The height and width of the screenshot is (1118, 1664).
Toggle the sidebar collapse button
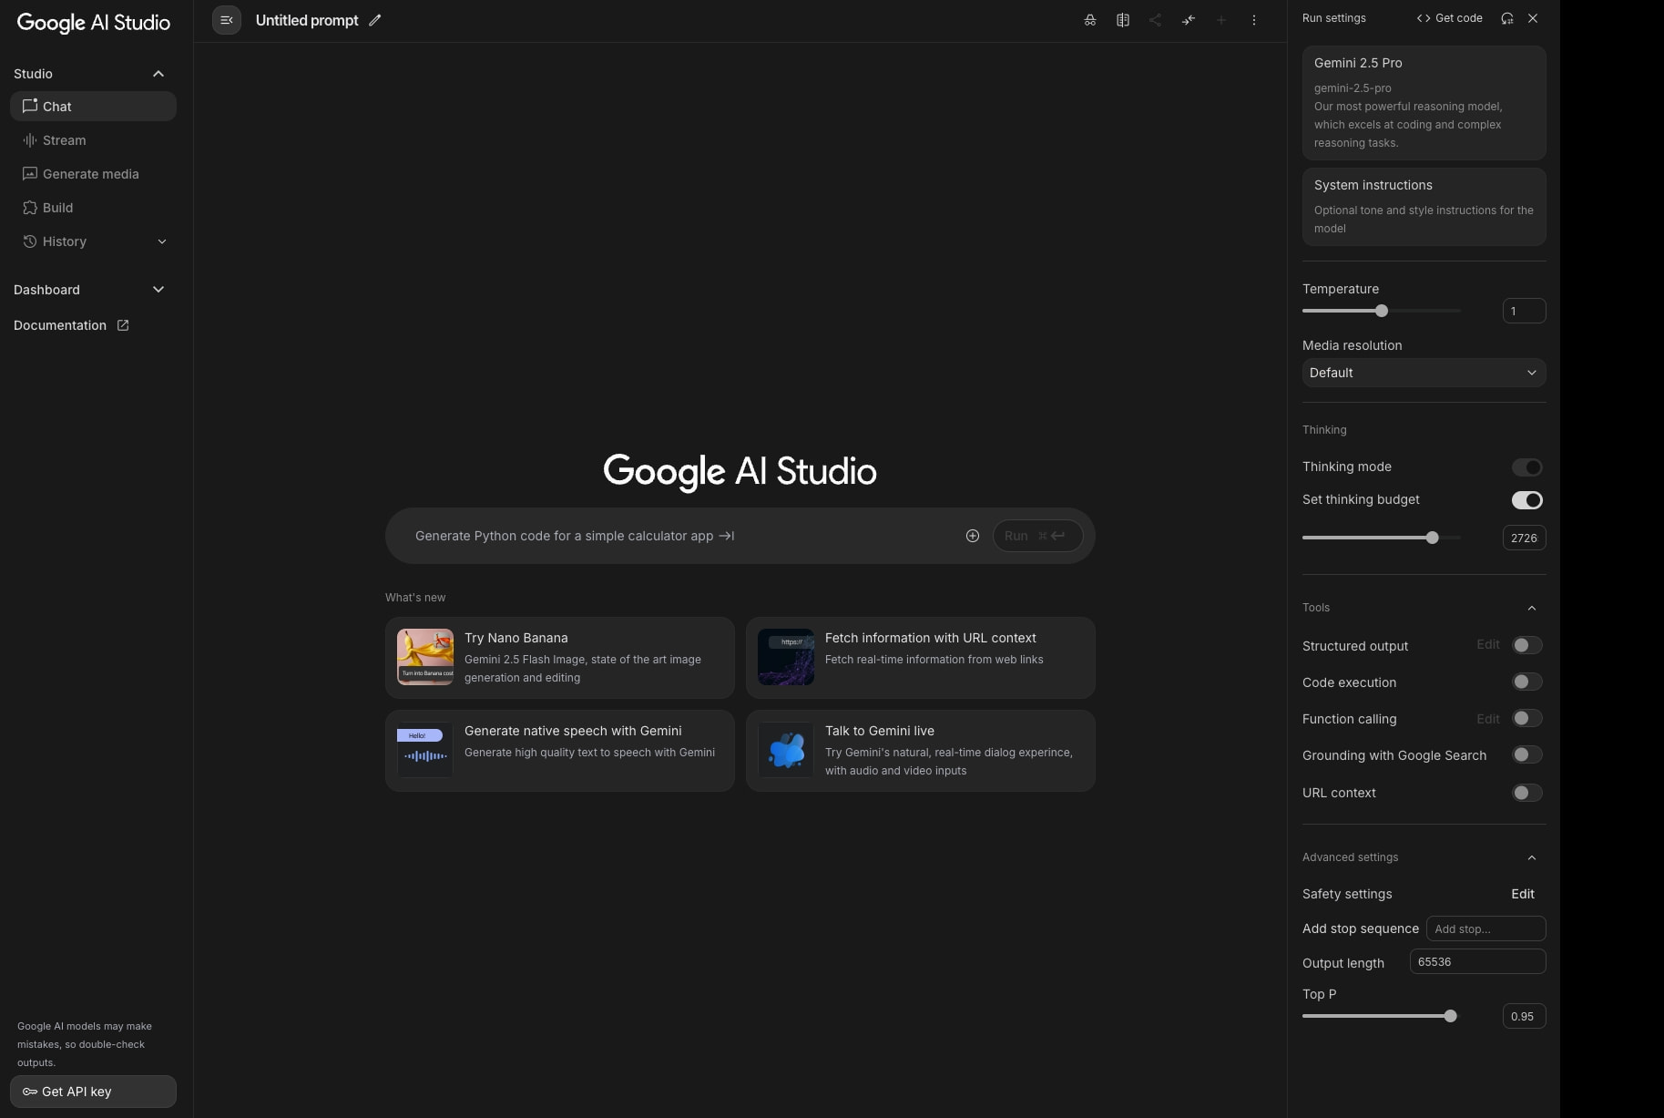(x=227, y=20)
